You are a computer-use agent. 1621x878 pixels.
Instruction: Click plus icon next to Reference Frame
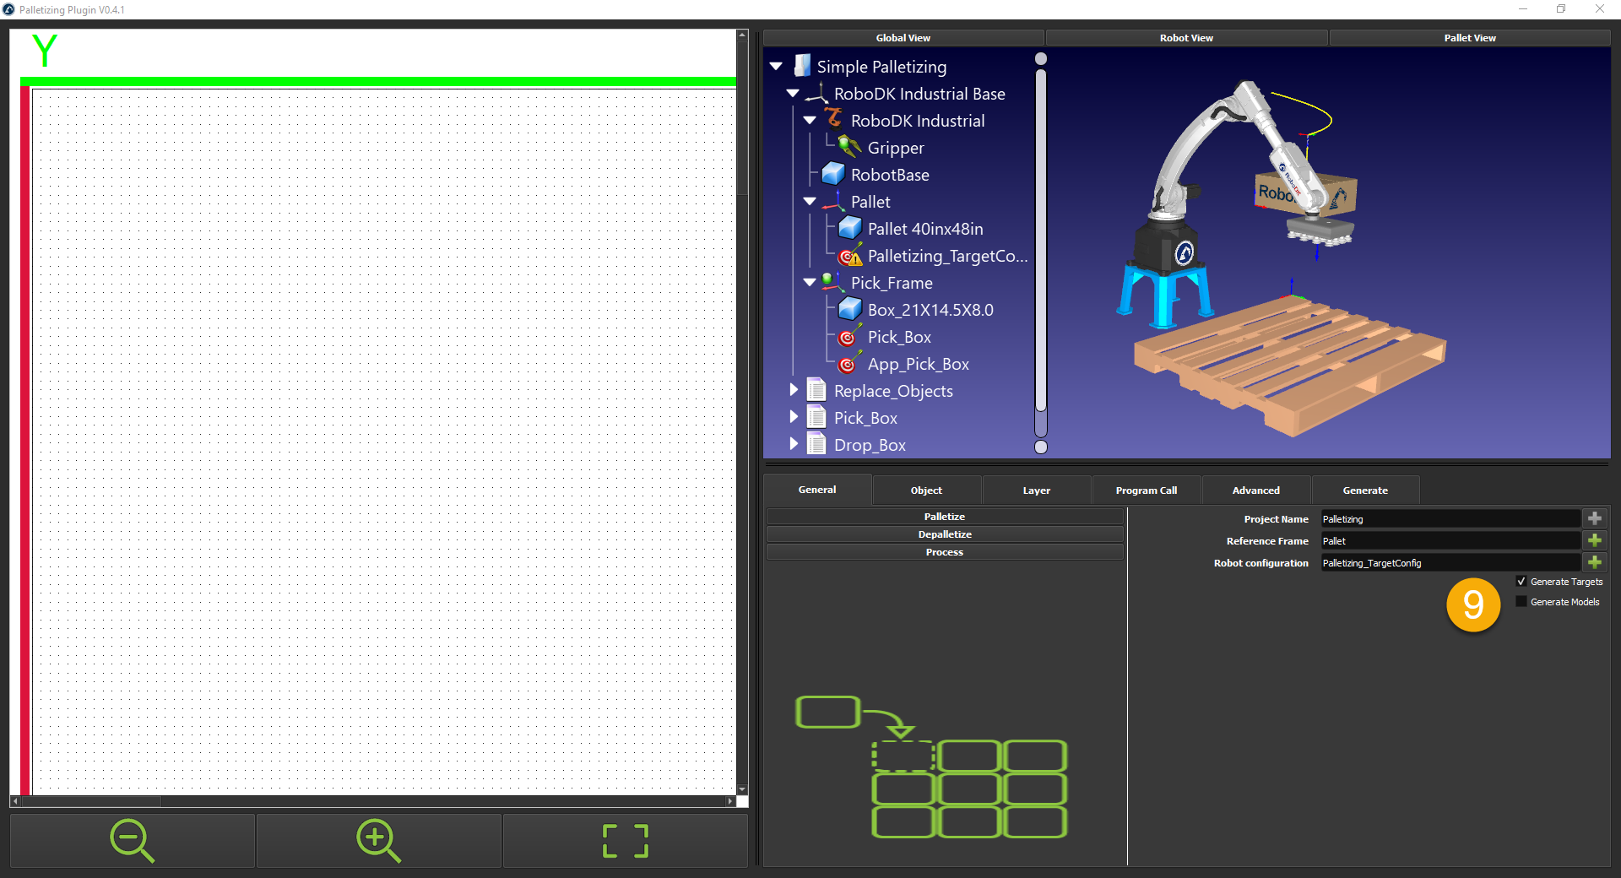[x=1595, y=540]
